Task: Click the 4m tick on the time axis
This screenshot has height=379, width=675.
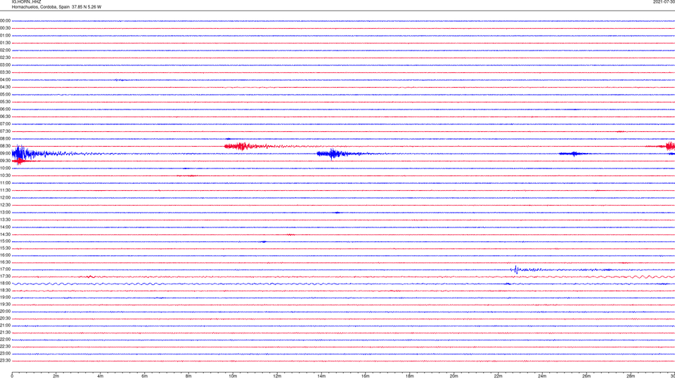Action: pyautogui.click(x=101, y=376)
